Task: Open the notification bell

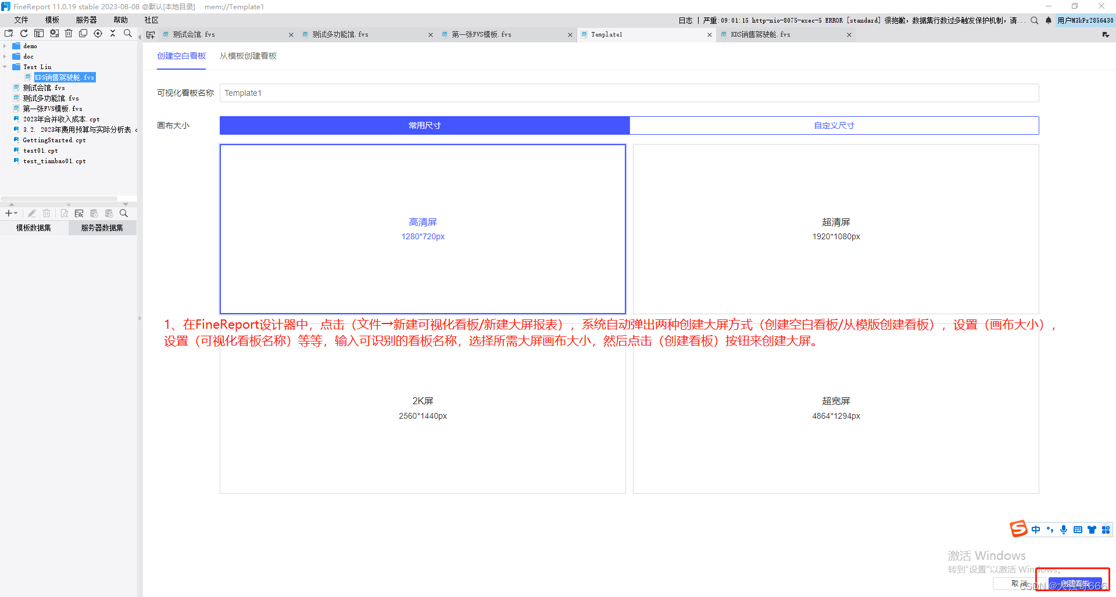Action: coord(1049,20)
